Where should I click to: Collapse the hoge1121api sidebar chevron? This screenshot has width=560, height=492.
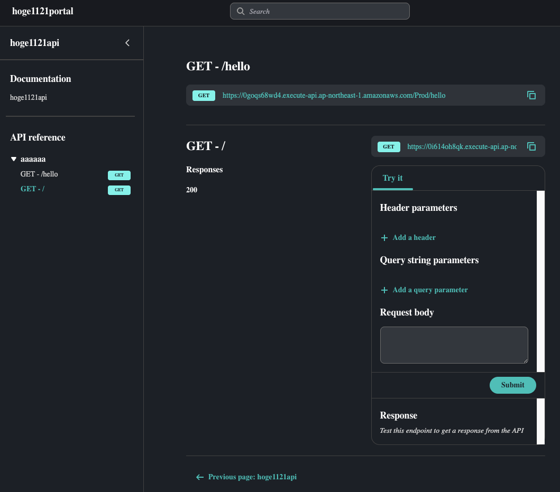tap(127, 43)
